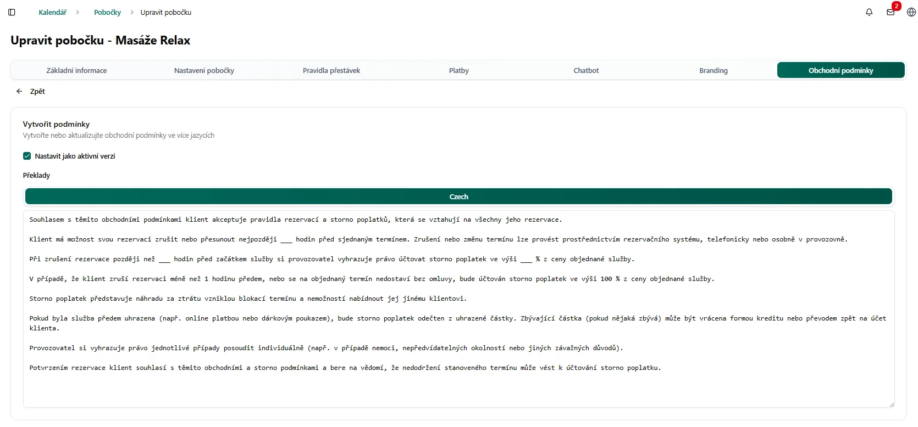Click the globe language switcher
The image size is (918, 427).
click(x=911, y=12)
